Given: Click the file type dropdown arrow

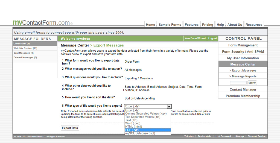Looking at the screenshot, I should click(169, 107).
